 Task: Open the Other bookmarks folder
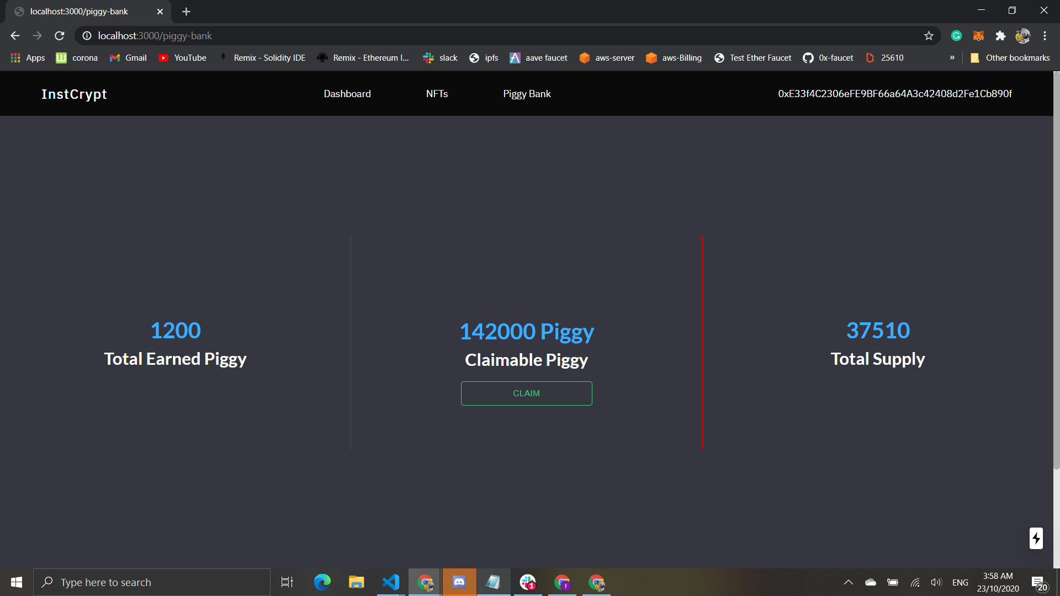tap(1010, 58)
